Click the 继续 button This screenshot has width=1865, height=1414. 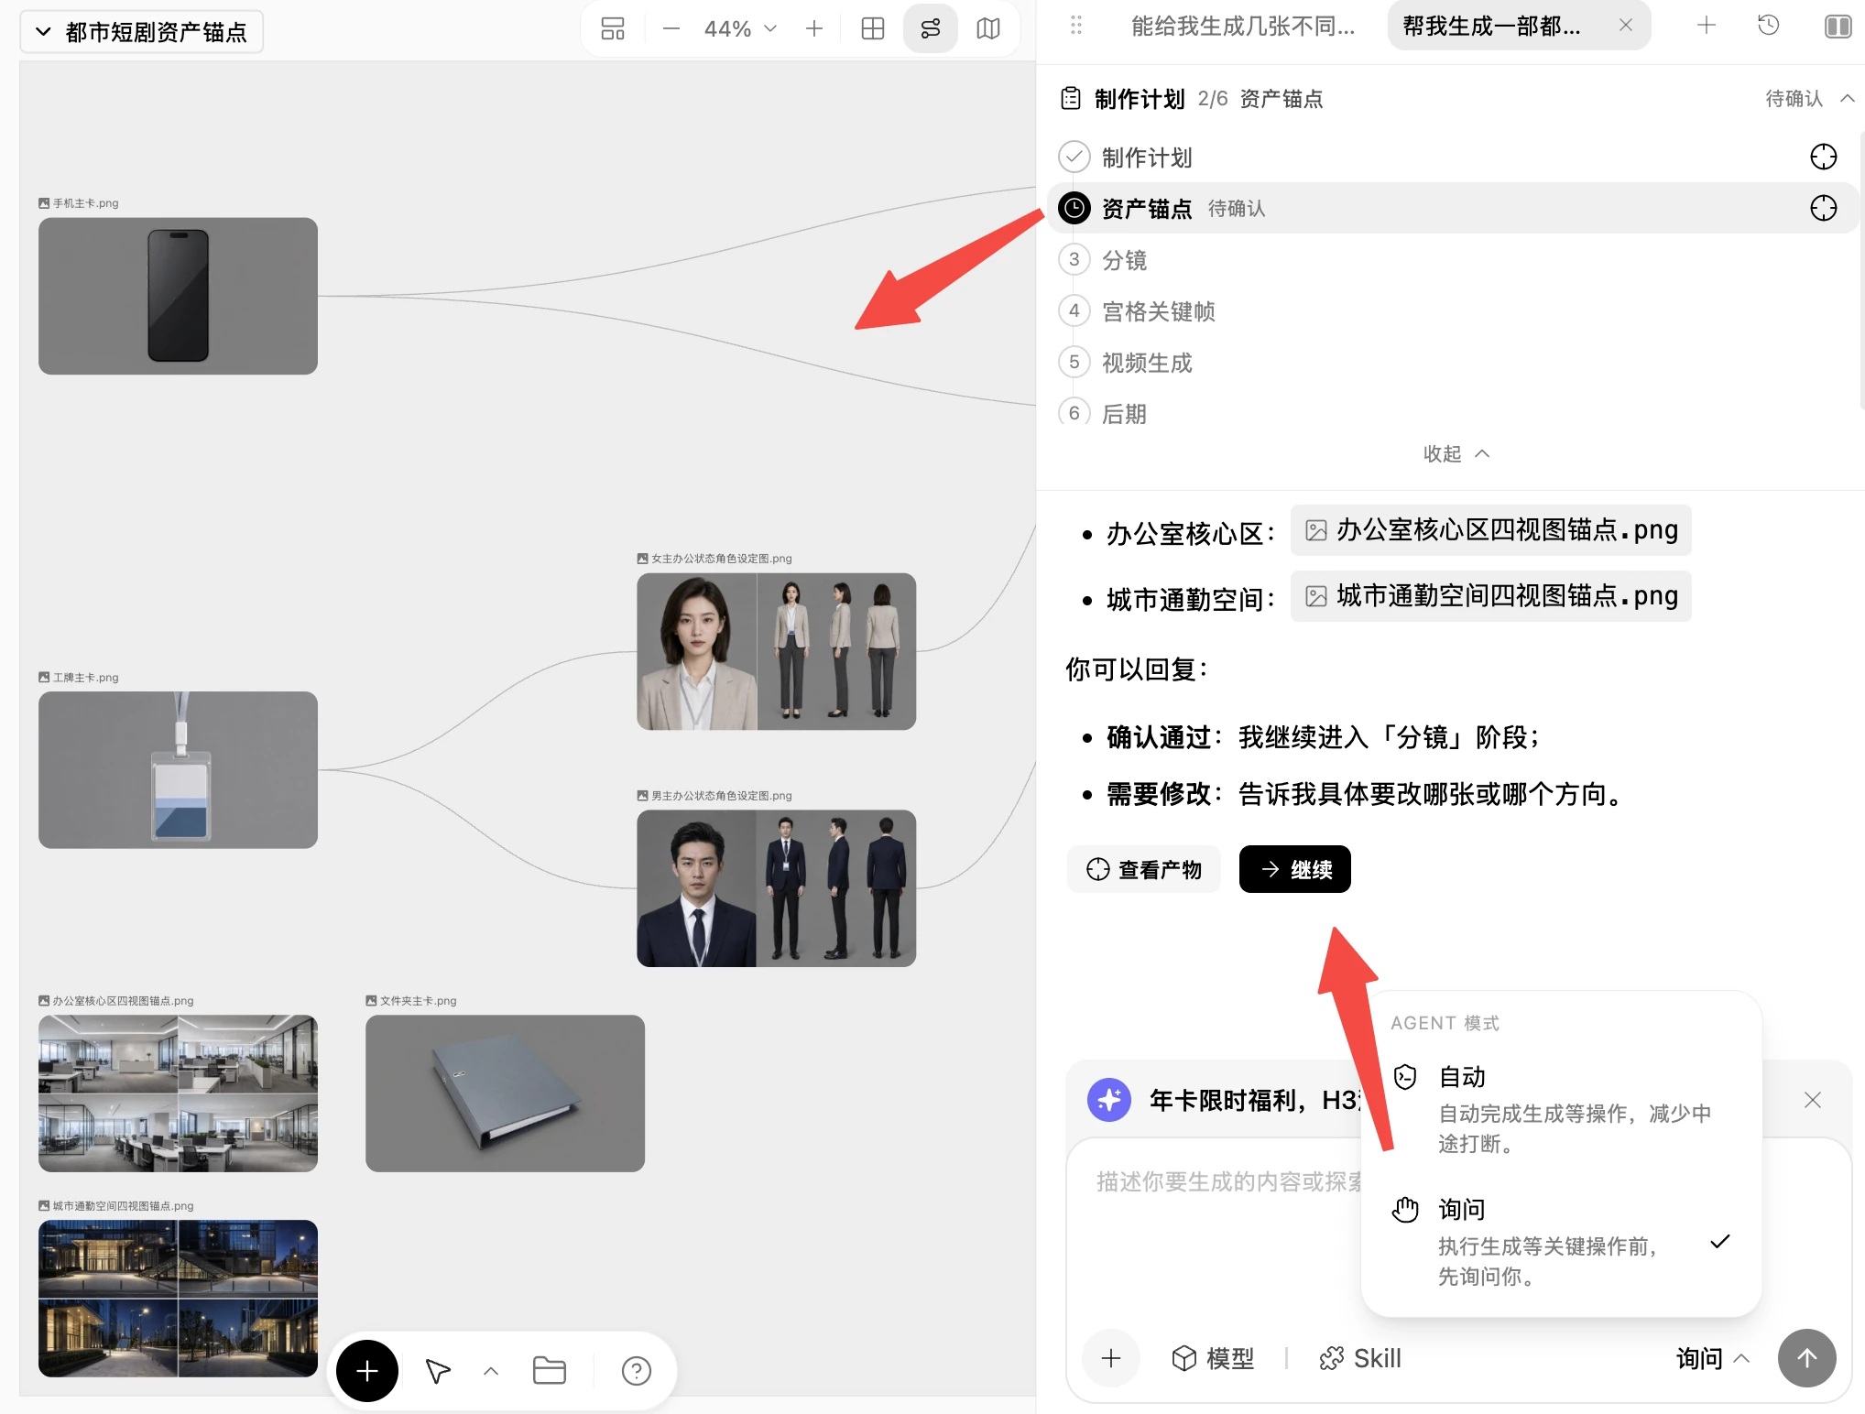pos(1294,869)
